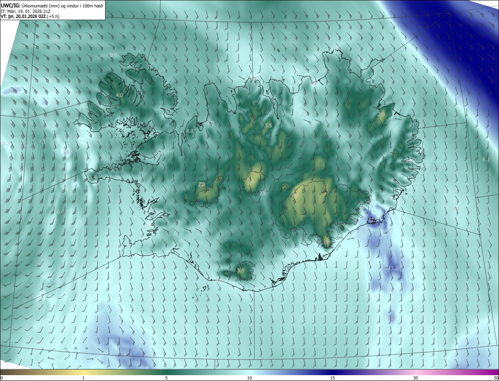This screenshot has height=381, width=499.
Task: Click the 5.4 precipitation value on the map
Action: pos(93,177)
